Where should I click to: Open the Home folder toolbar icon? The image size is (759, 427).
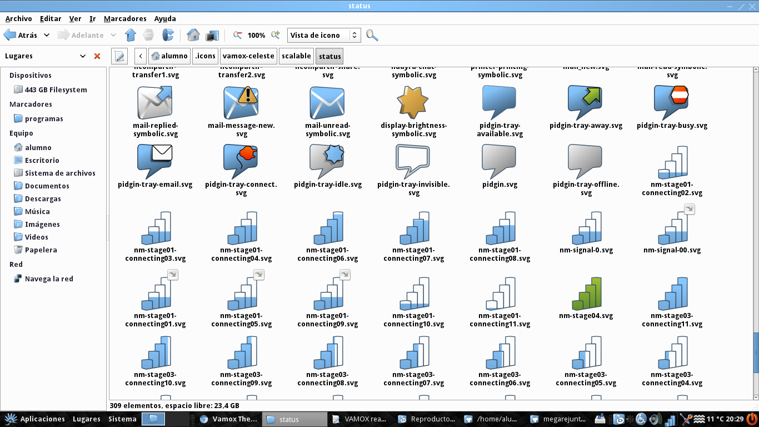193,34
